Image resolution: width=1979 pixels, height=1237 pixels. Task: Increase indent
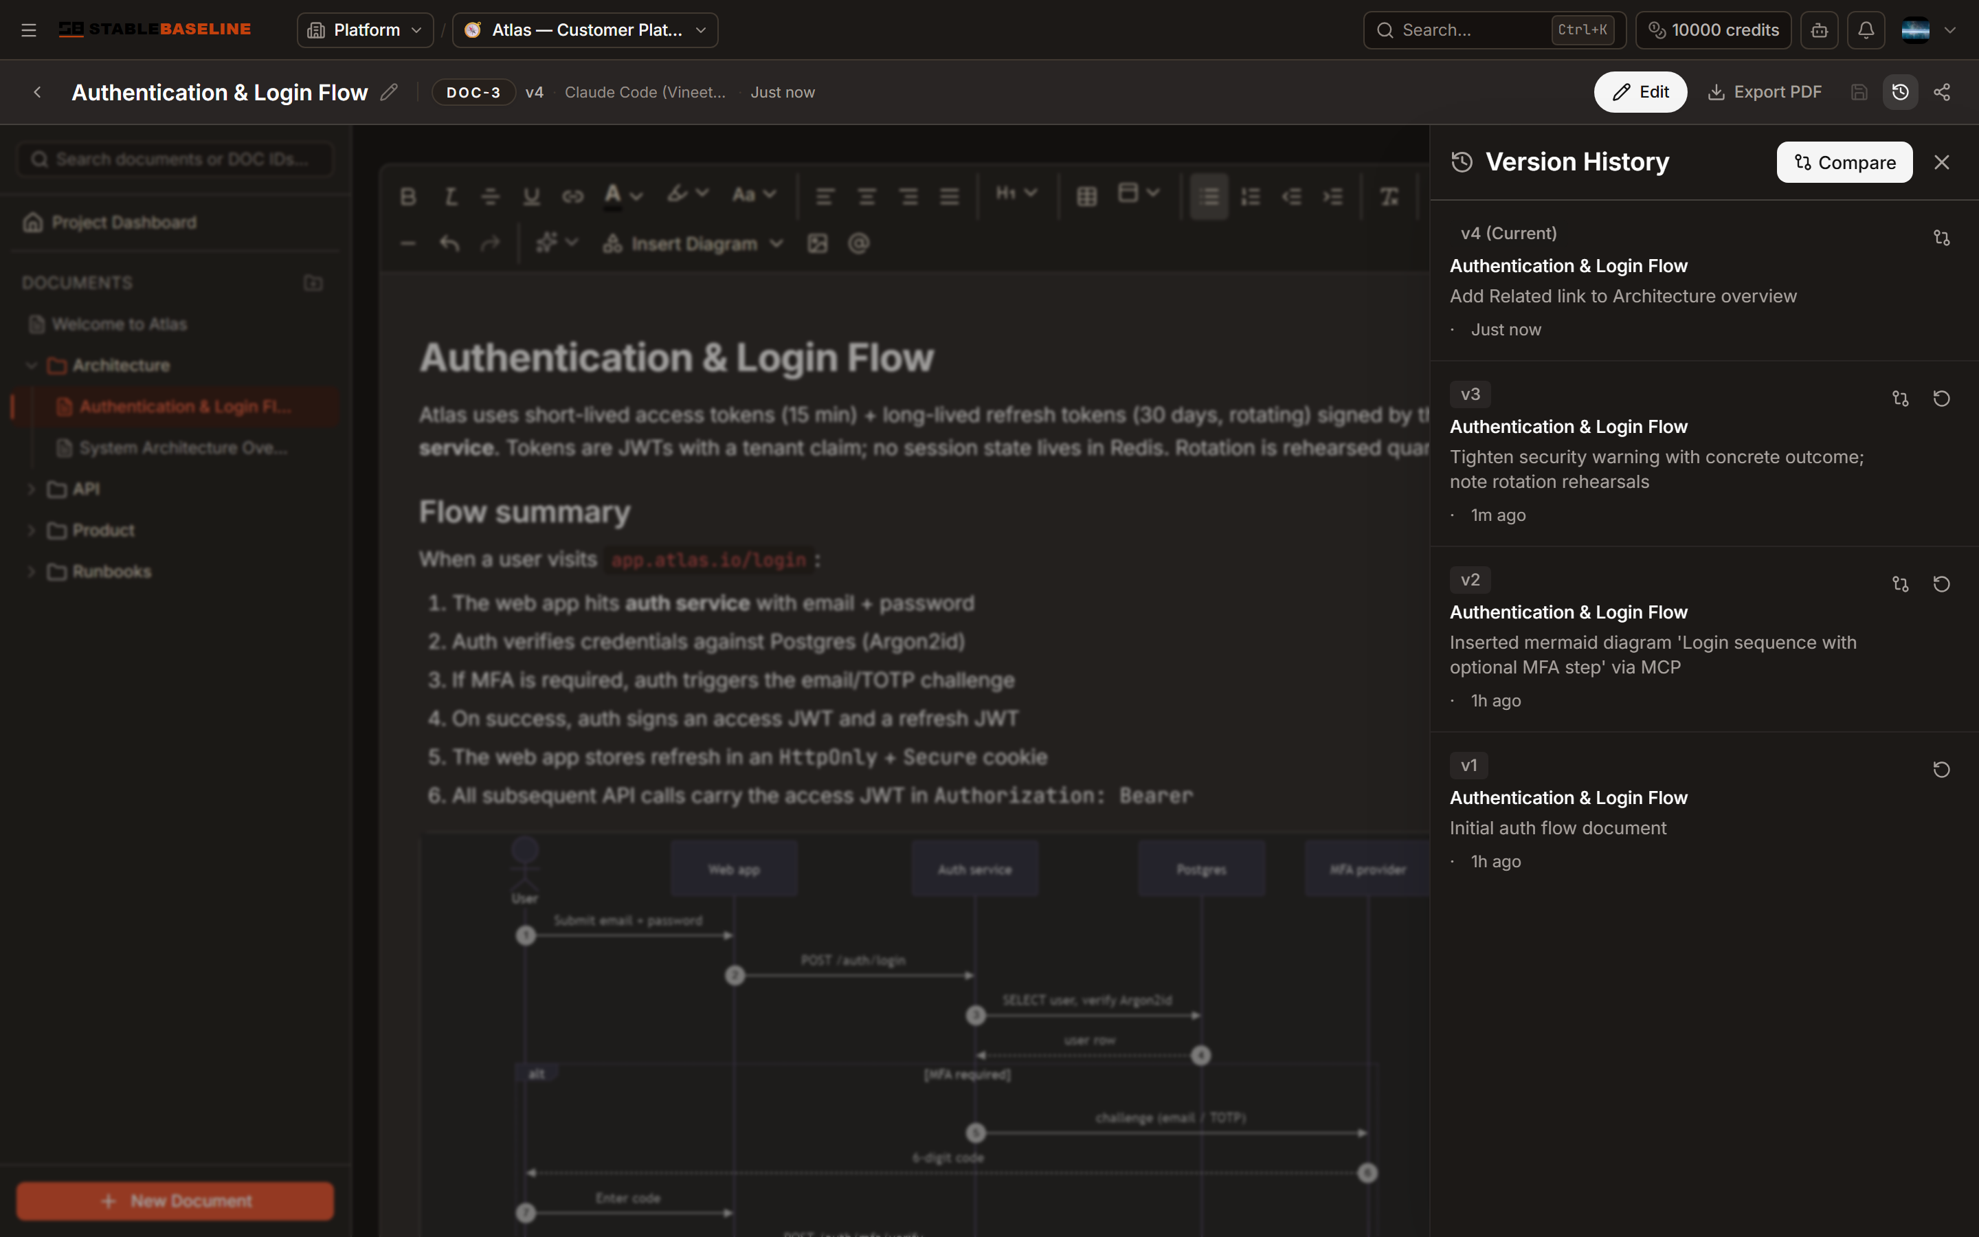pyautogui.click(x=1333, y=197)
